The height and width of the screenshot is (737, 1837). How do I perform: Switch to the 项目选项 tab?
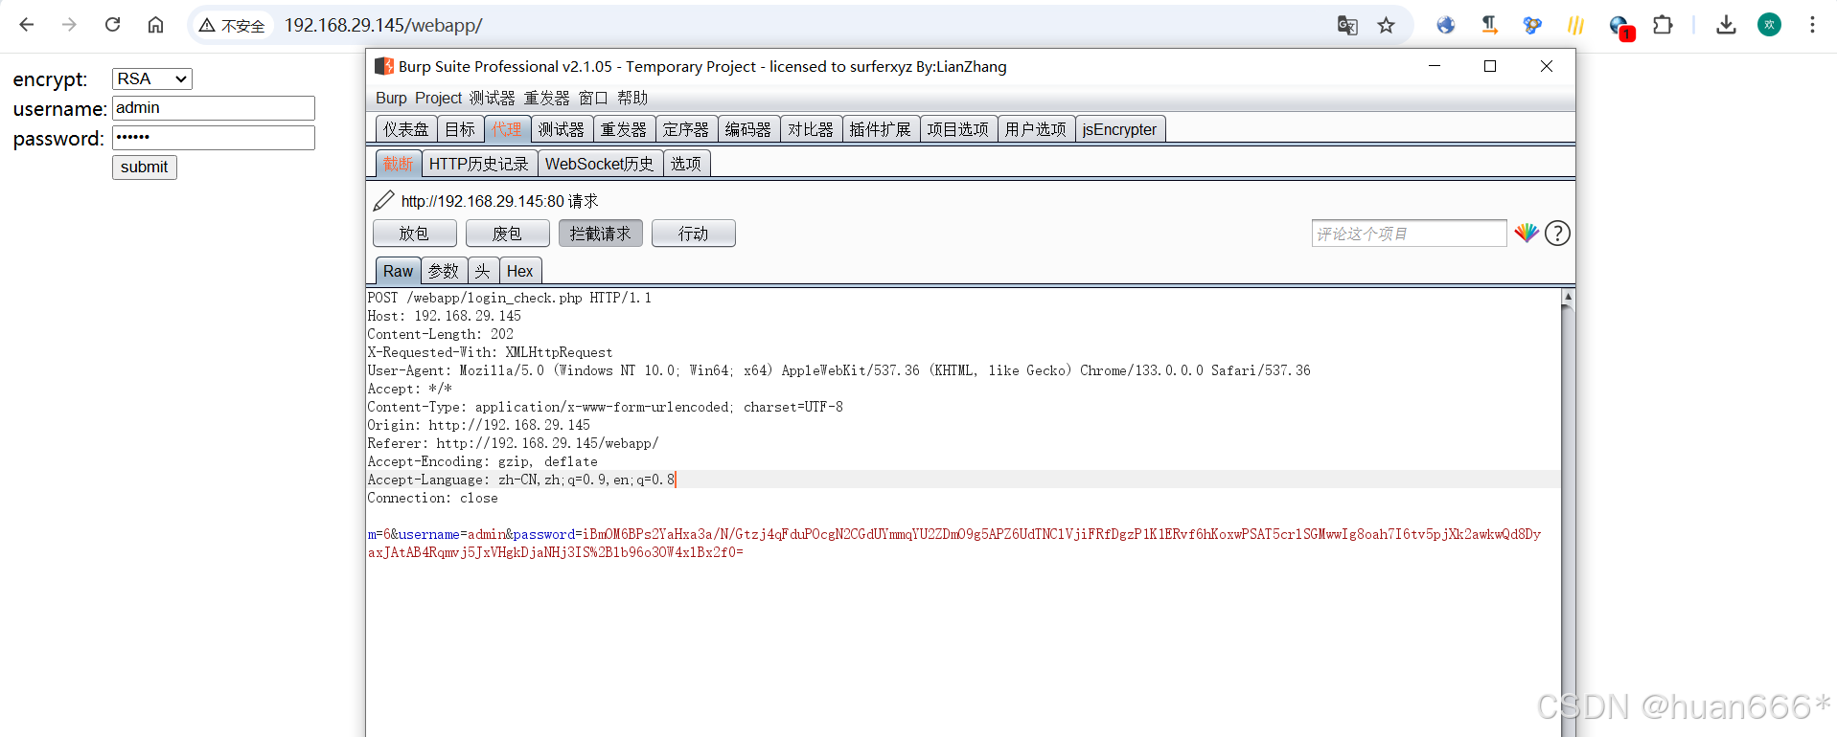tap(958, 129)
